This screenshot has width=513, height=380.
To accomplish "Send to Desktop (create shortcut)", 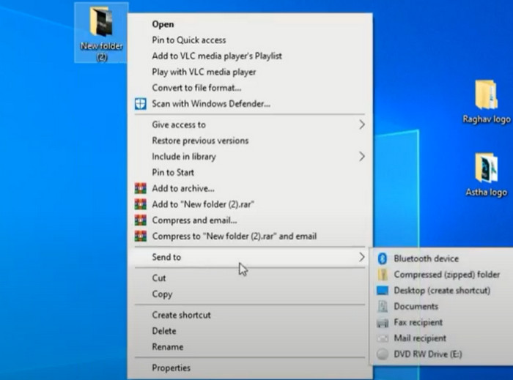I will click(x=443, y=291).
